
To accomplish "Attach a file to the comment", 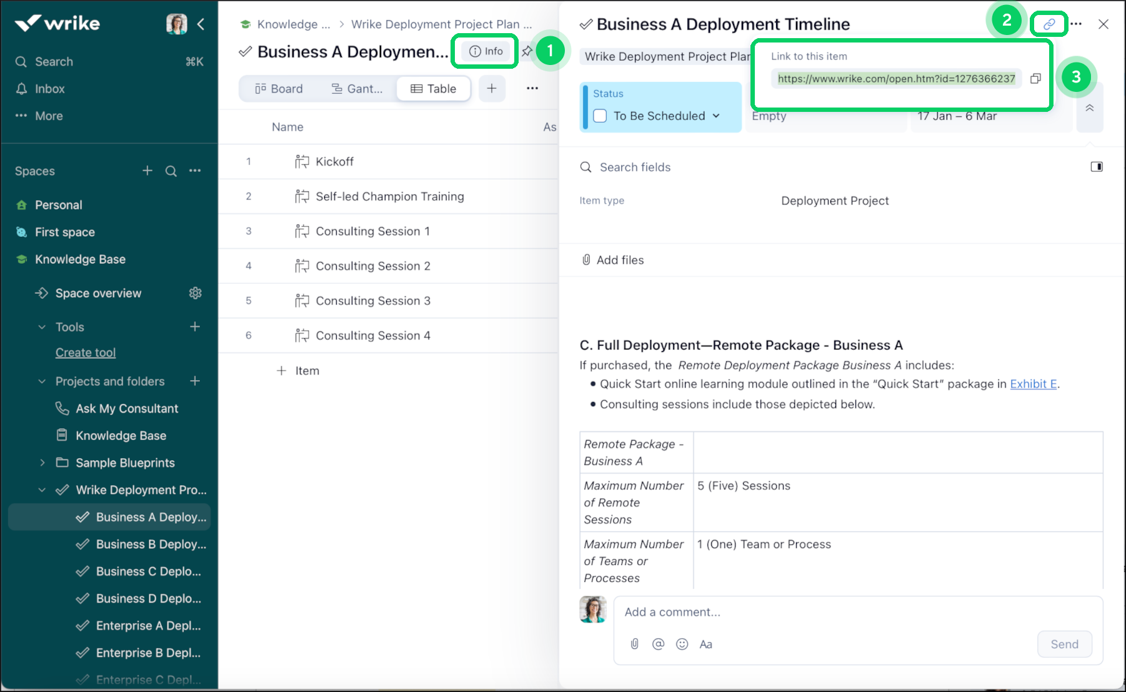I will coord(634,644).
